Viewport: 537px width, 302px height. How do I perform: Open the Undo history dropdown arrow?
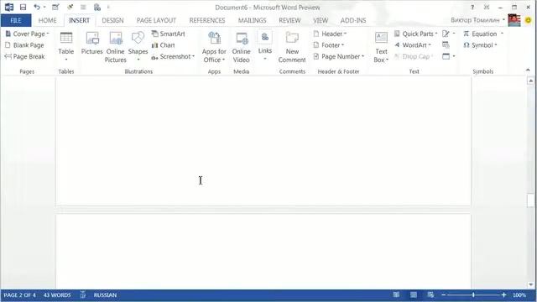(x=44, y=8)
